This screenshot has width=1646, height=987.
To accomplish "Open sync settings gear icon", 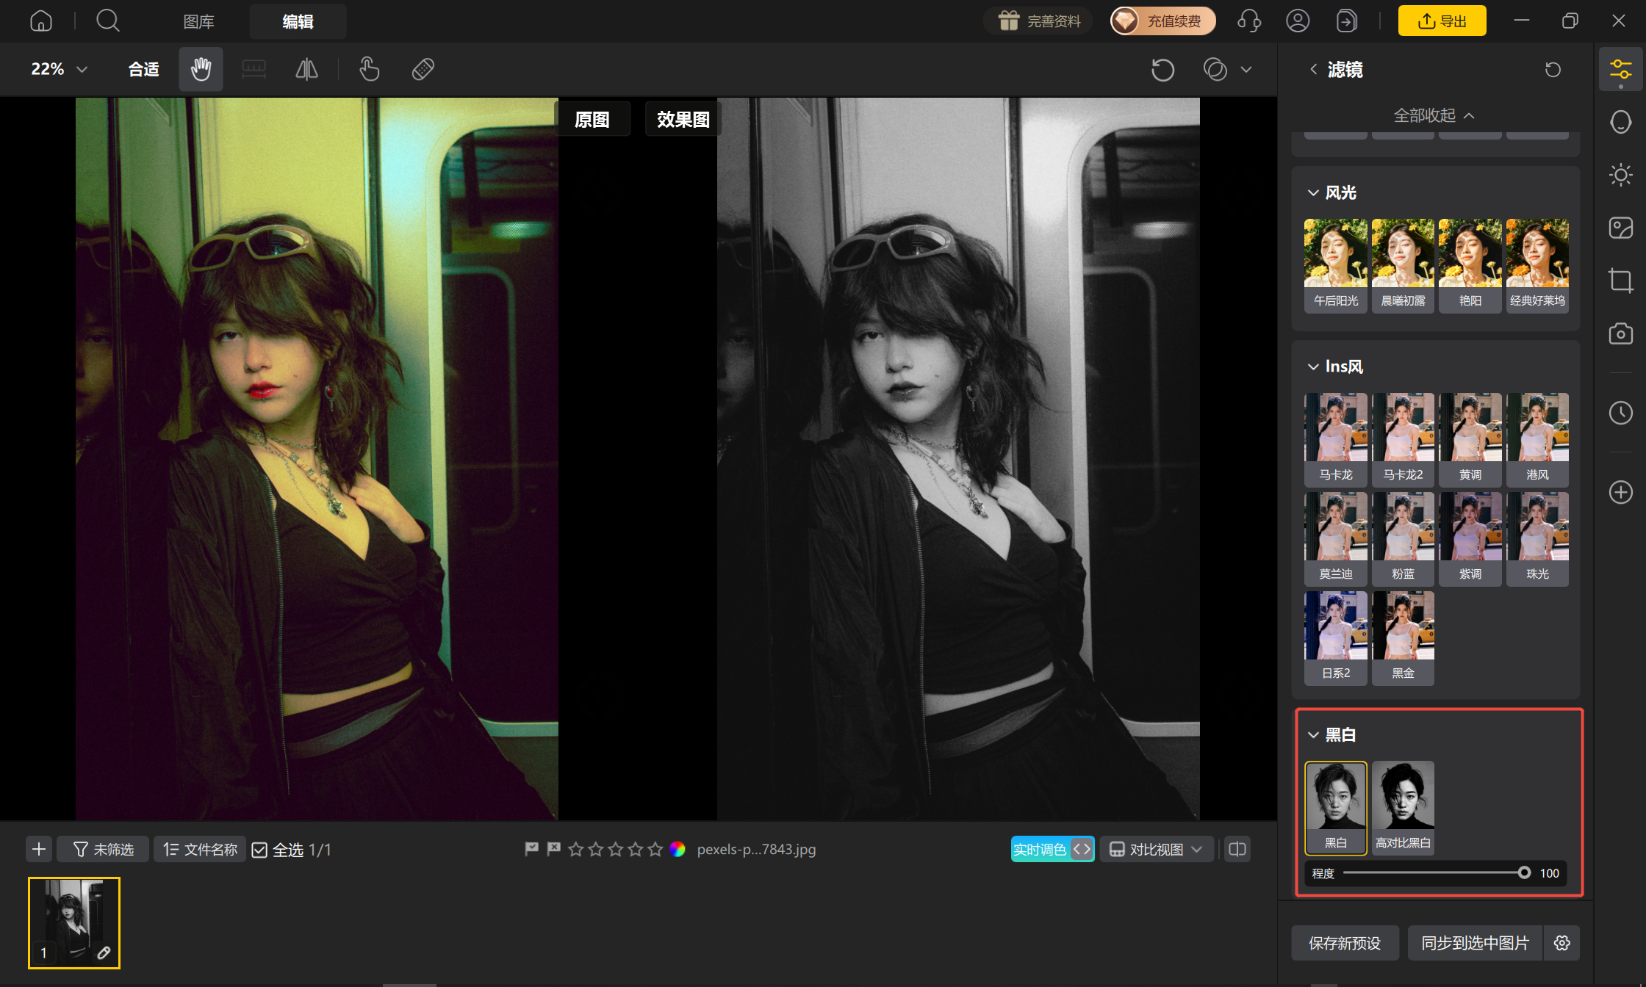I will pyautogui.click(x=1562, y=943).
